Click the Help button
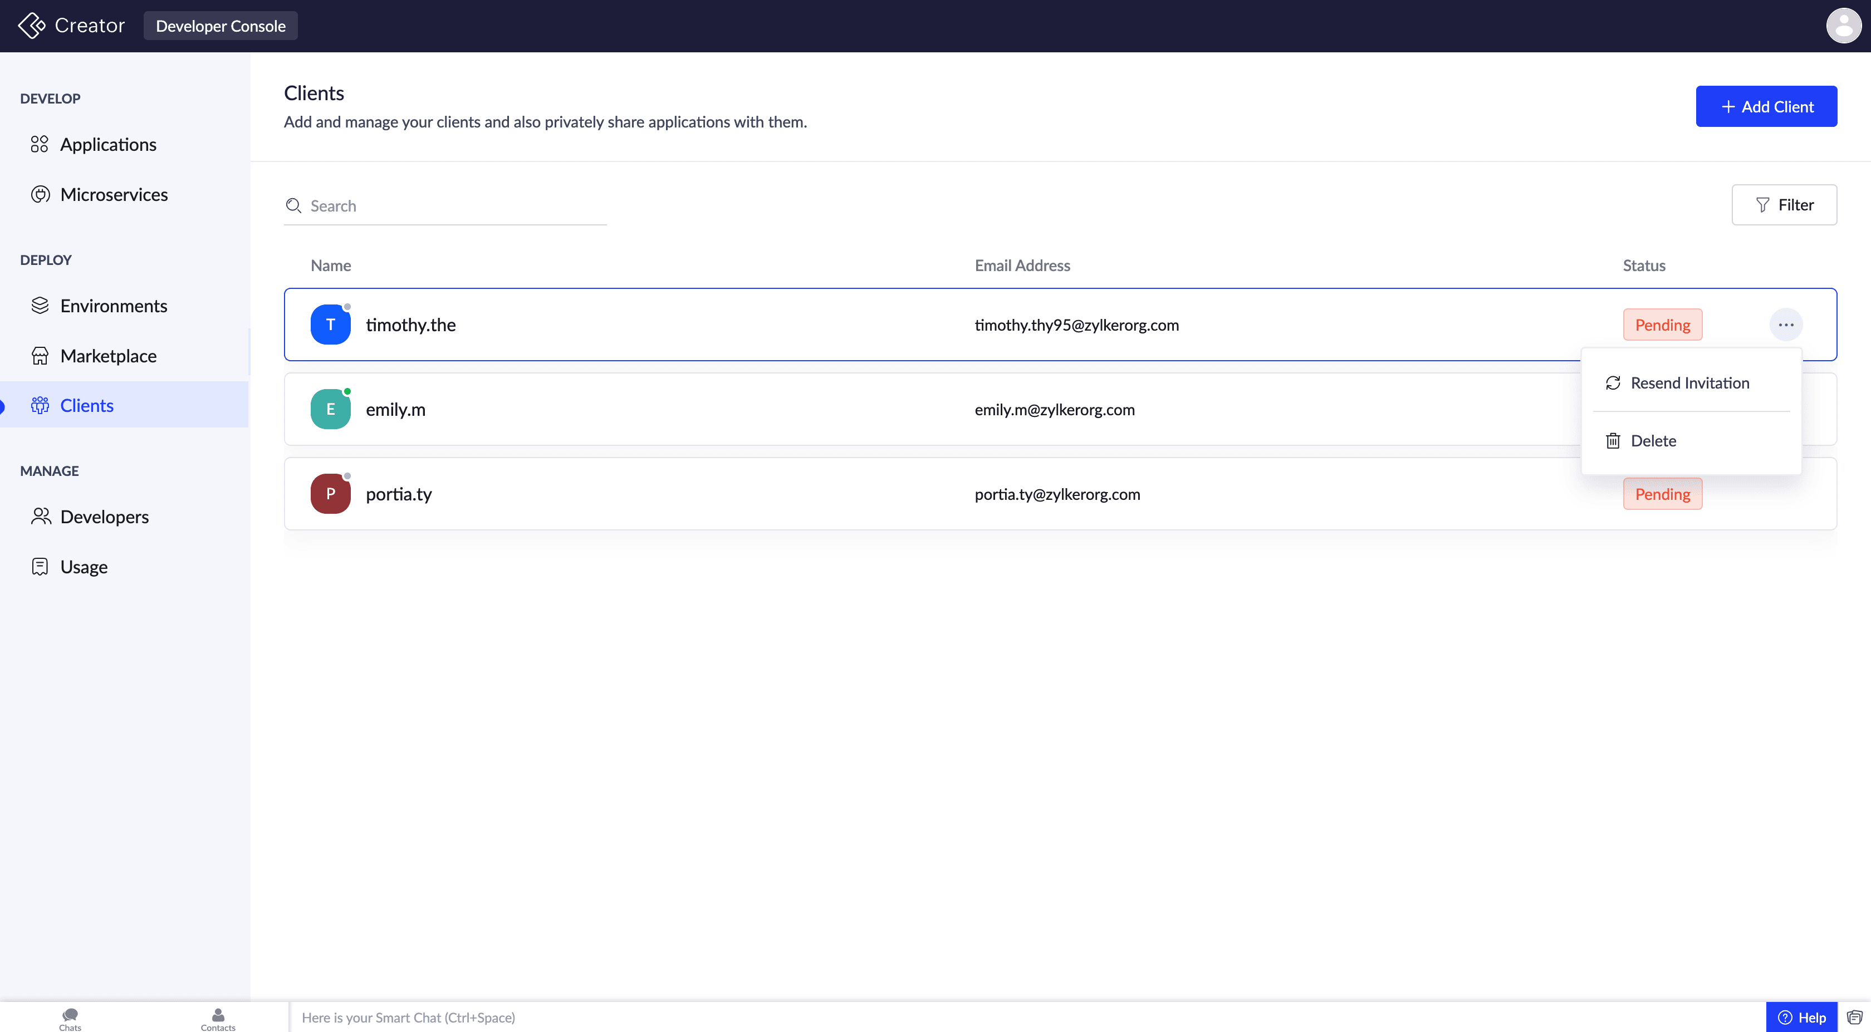 click(x=1801, y=1018)
